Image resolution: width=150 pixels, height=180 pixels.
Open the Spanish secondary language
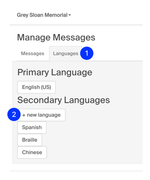32,127
